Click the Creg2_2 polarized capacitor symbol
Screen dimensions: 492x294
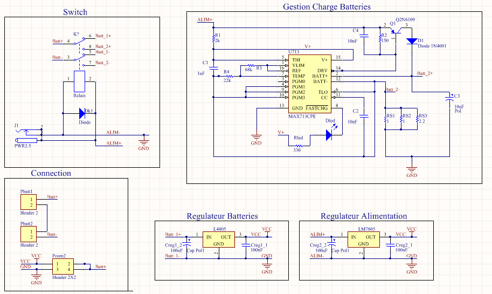[x=331, y=244]
